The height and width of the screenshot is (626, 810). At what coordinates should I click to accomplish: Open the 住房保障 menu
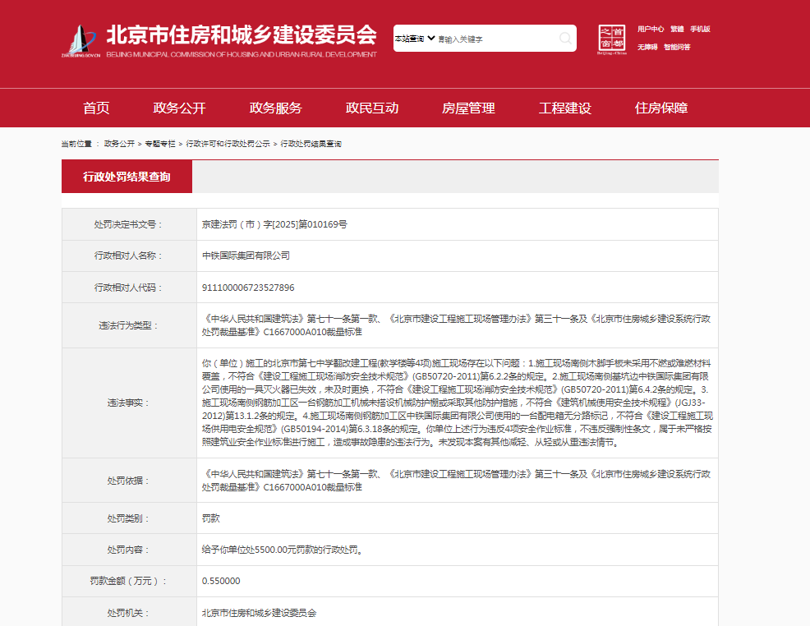tap(660, 108)
